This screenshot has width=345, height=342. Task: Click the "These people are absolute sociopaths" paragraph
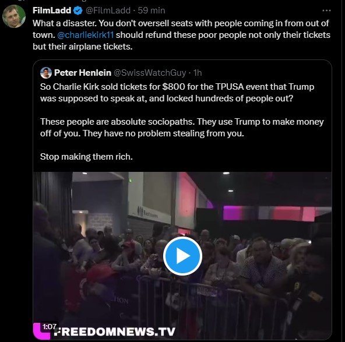pyautogui.click(x=182, y=128)
